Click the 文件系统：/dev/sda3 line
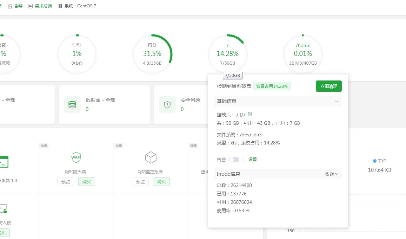 pos(239,135)
